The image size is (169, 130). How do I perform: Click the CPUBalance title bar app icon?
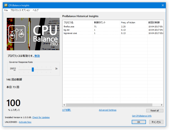(6, 5)
